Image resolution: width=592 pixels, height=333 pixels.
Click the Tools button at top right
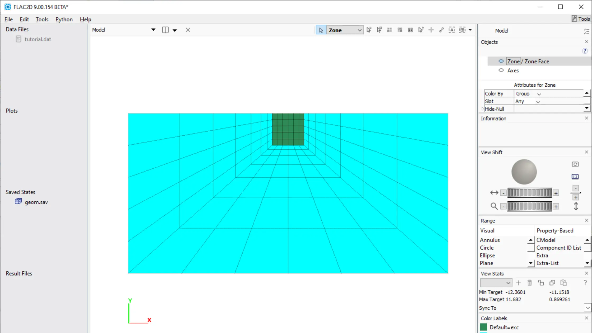(581, 19)
